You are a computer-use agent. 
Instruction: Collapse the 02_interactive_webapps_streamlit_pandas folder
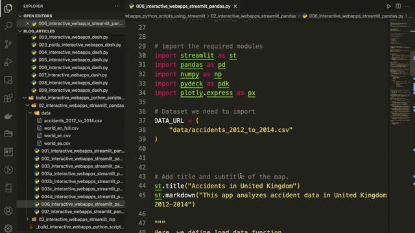tap(27, 105)
